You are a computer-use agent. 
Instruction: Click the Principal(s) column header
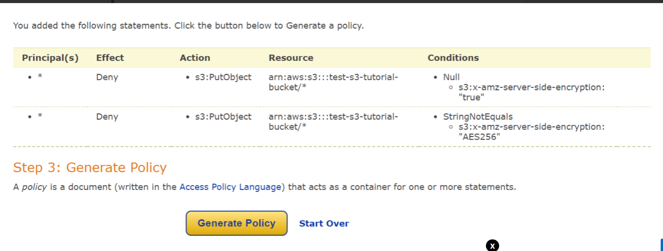click(50, 58)
